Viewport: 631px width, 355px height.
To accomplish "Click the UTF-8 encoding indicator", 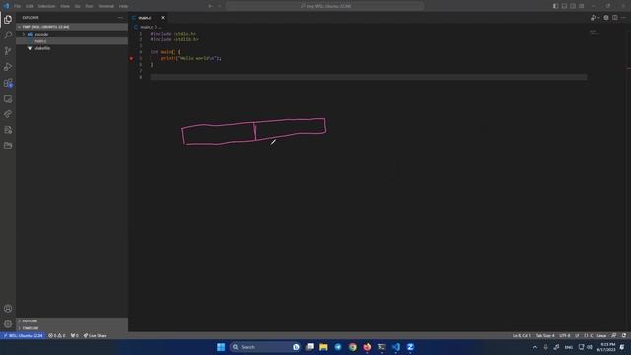I will tap(565, 335).
